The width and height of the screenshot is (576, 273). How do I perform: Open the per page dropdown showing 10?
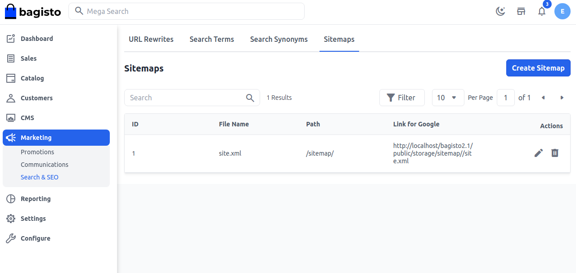[448, 98]
